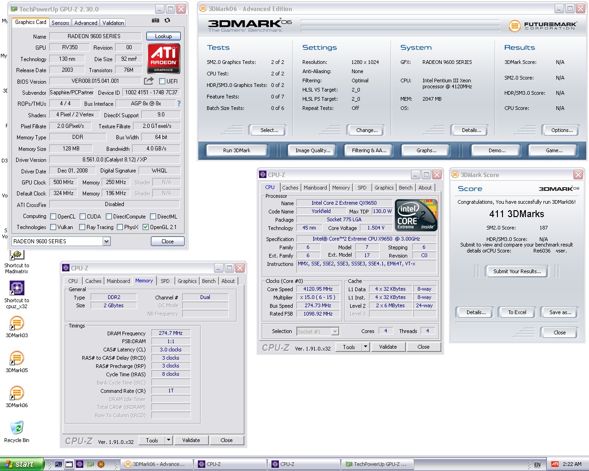Toggle the PhysX checkbox
Viewport: 589px width, 471px height.
coord(120,227)
